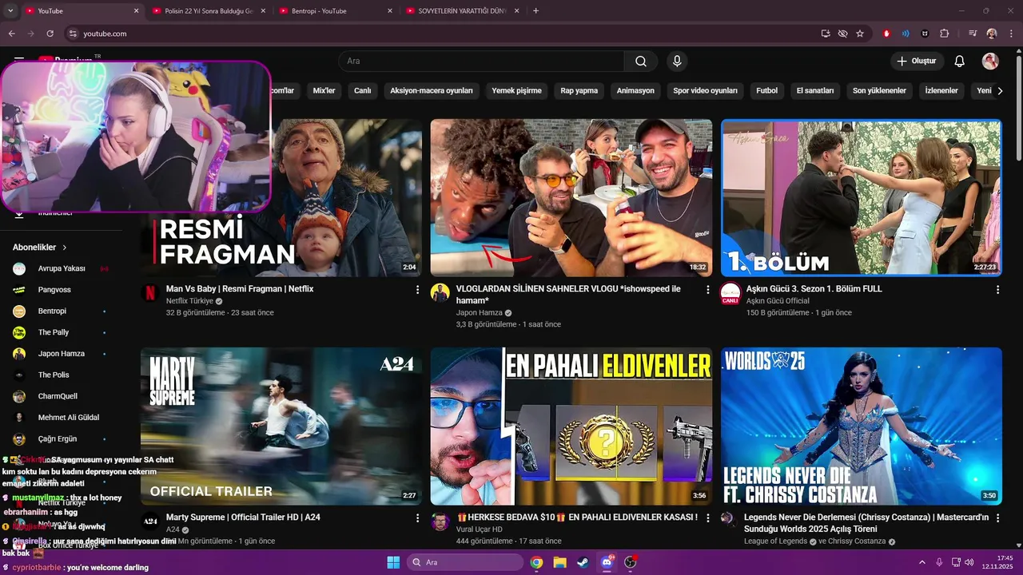Viewport: 1023px width, 575px height.
Task: Open File Explorer from the taskbar
Action: click(560, 562)
